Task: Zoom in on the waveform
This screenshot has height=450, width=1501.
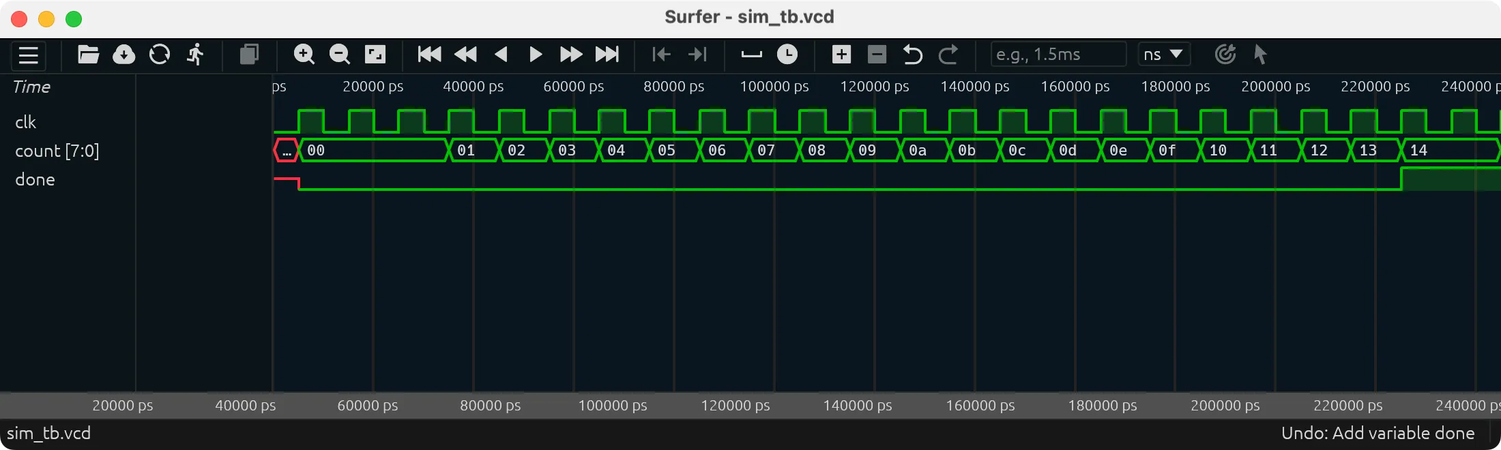Action: (304, 55)
